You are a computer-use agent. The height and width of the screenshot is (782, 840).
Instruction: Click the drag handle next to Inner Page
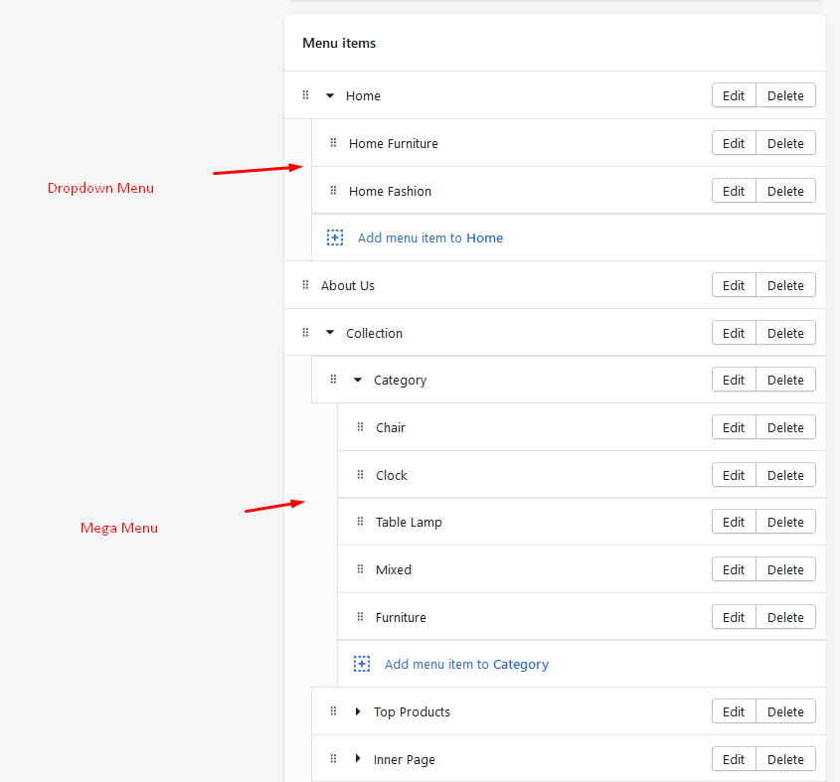coord(333,759)
